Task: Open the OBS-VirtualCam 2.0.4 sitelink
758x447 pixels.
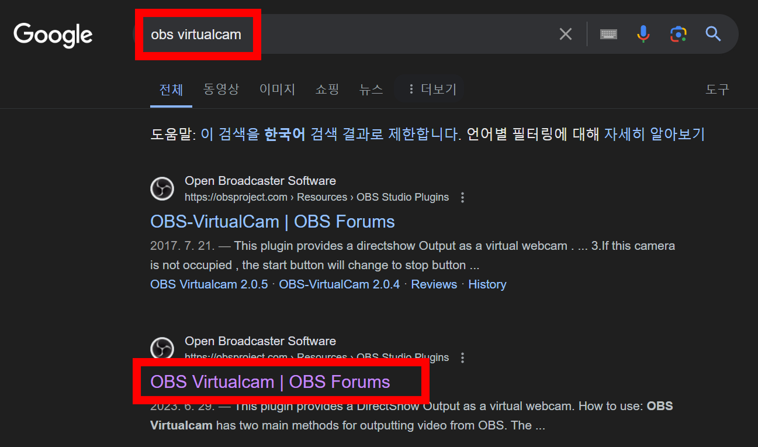Action: pyautogui.click(x=339, y=284)
